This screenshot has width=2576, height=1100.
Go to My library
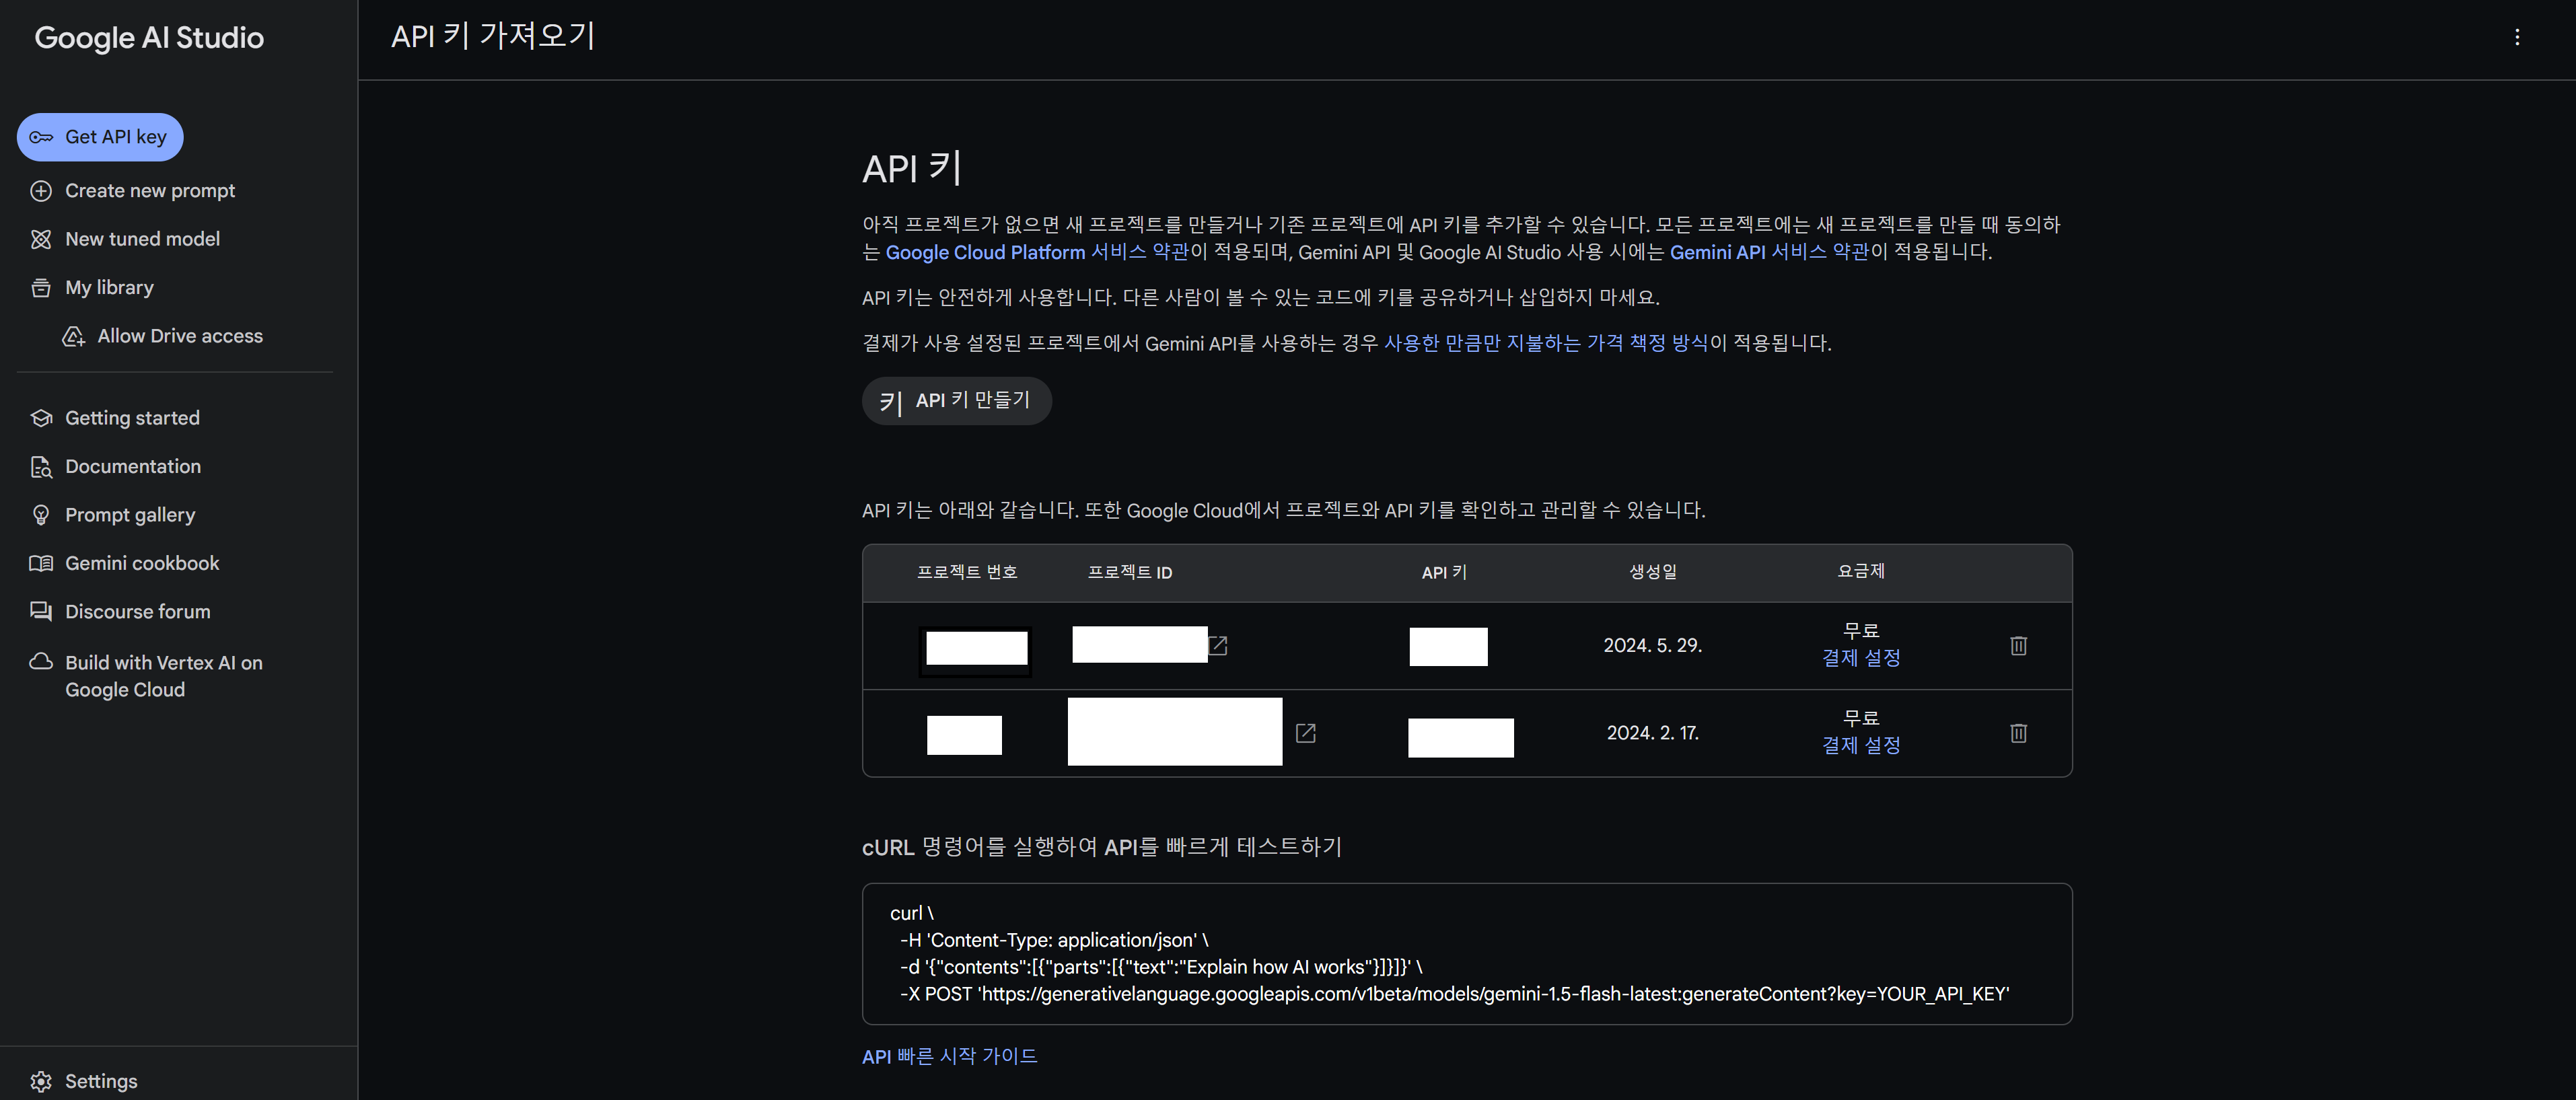(109, 288)
